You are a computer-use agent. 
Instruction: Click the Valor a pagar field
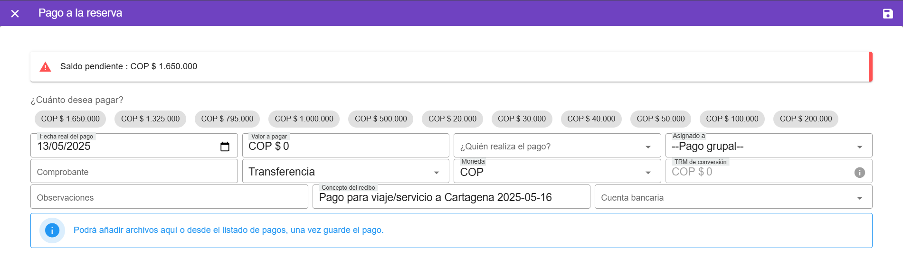(x=345, y=147)
